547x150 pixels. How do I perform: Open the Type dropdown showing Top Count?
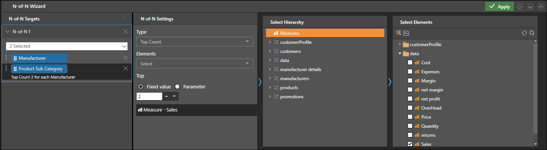coord(195,42)
